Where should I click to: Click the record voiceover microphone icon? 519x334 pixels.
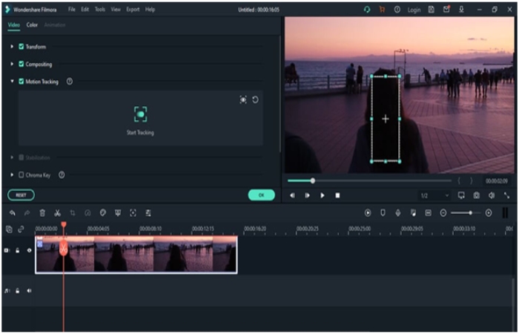pyautogui.click(x=398, y=213)
